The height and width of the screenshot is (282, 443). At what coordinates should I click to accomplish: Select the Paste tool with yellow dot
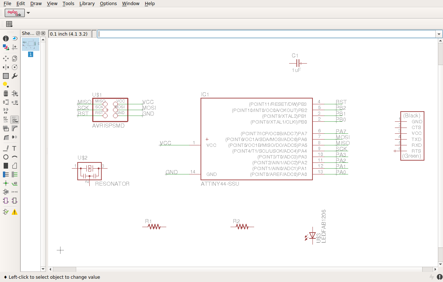click(5, 84)
